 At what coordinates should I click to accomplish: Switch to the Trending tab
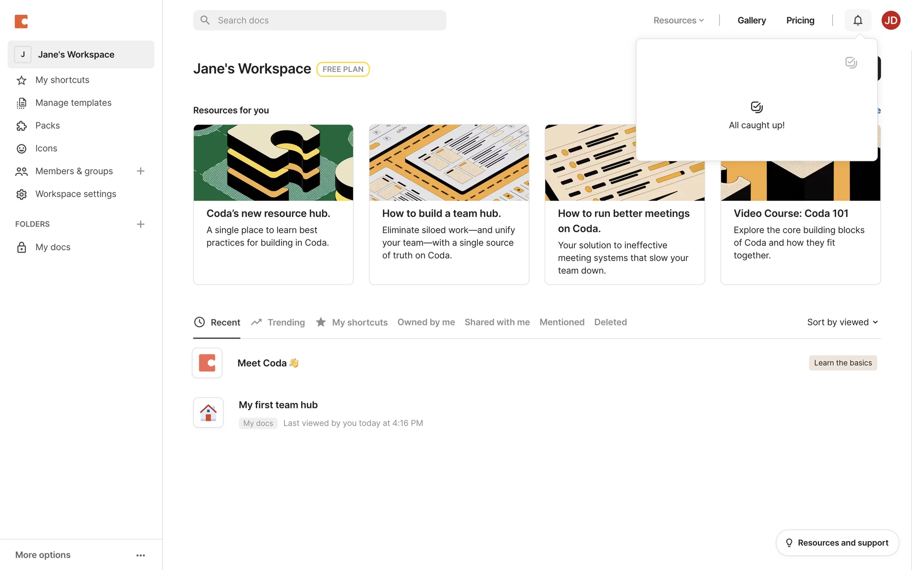point(278,323)
